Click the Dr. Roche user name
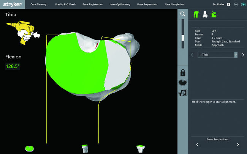 [218, 5]
